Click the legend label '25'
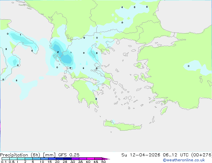The image size is (212, 163). point(65,162)
